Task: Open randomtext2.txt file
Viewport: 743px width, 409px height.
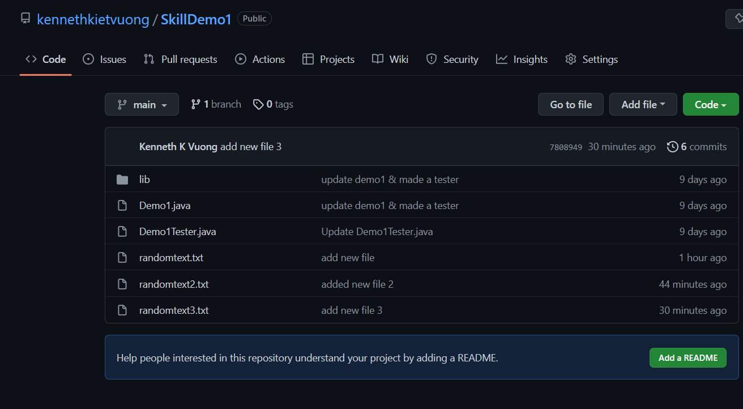Action: (174, 284)
